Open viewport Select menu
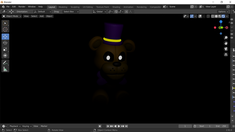This screenshot has height=132, width=235. tap(34, 16)
